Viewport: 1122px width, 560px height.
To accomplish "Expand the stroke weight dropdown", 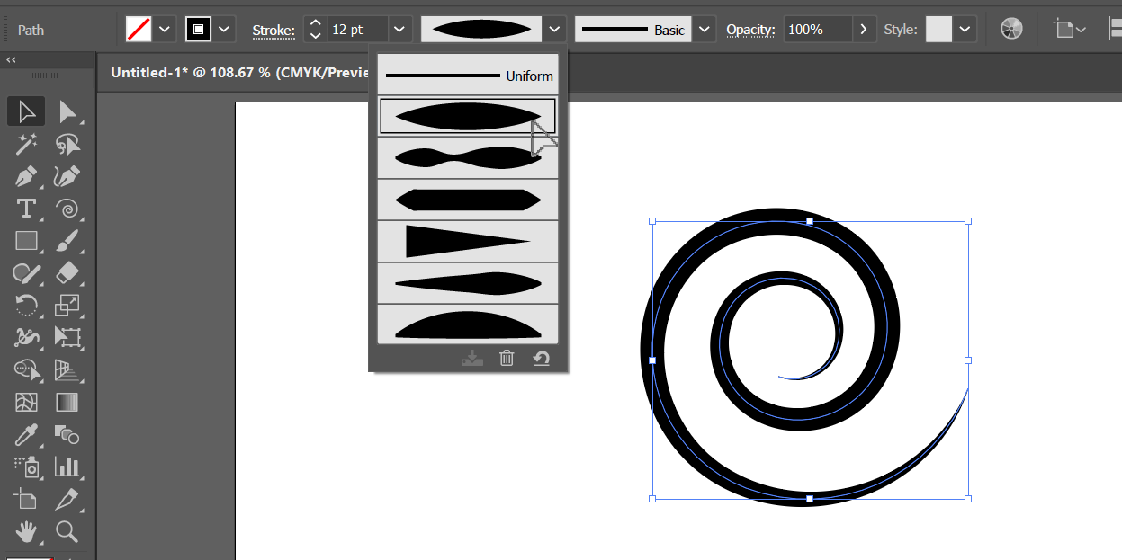I will 401,30.
